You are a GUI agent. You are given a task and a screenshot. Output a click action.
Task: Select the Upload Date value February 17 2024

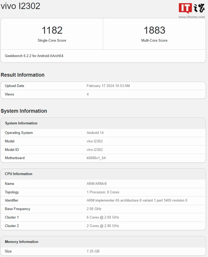click(108, 86)
